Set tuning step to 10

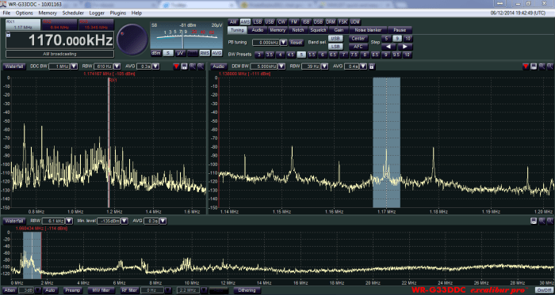tap(408, 39)
